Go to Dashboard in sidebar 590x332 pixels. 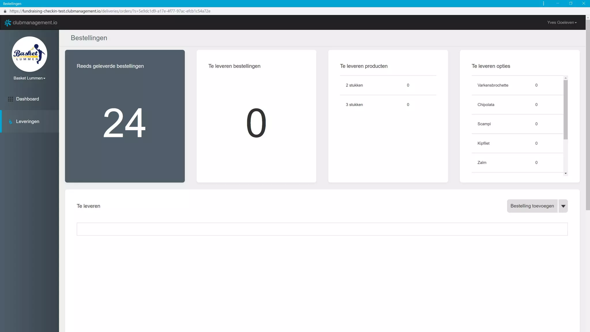click(27, 99)
